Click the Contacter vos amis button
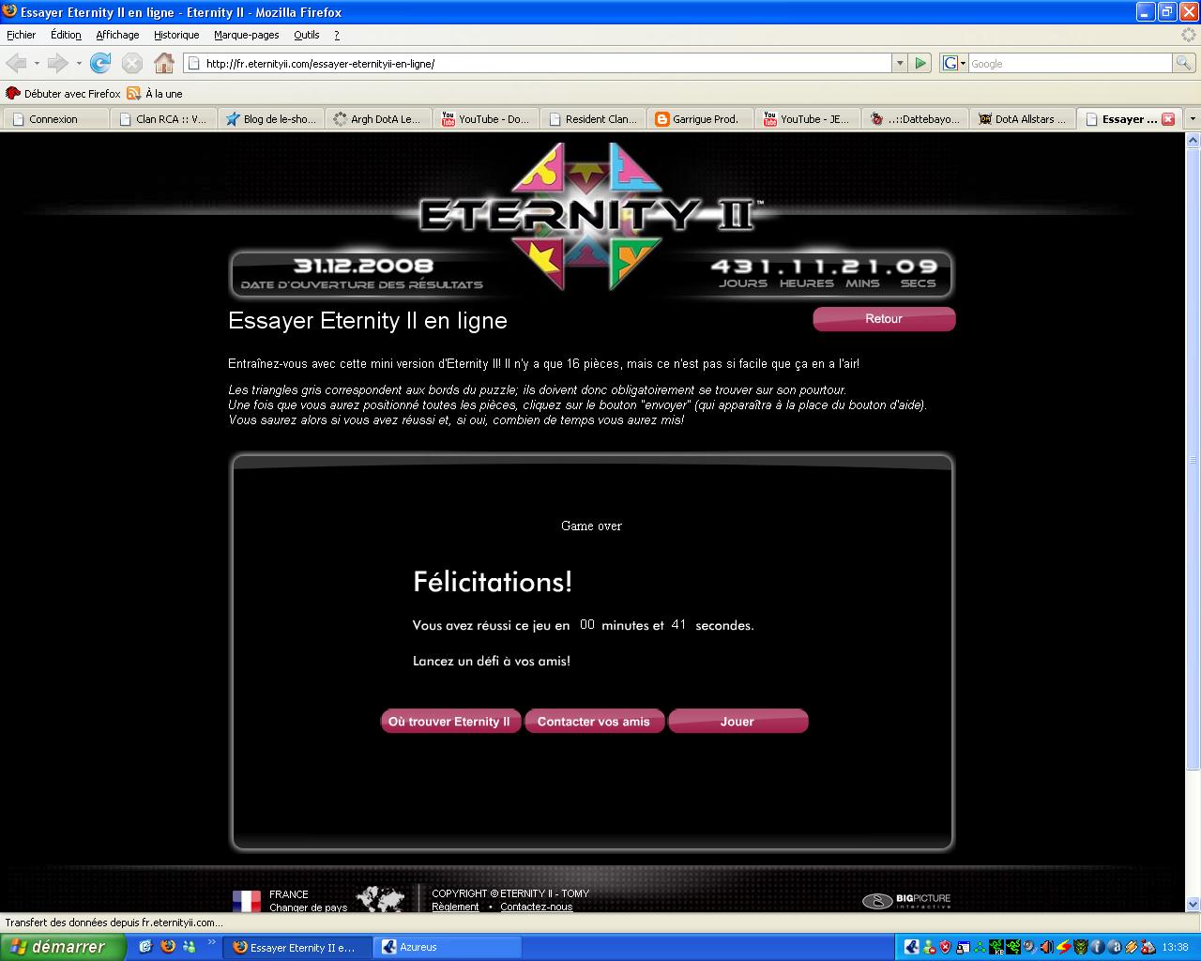 (594, 721)
